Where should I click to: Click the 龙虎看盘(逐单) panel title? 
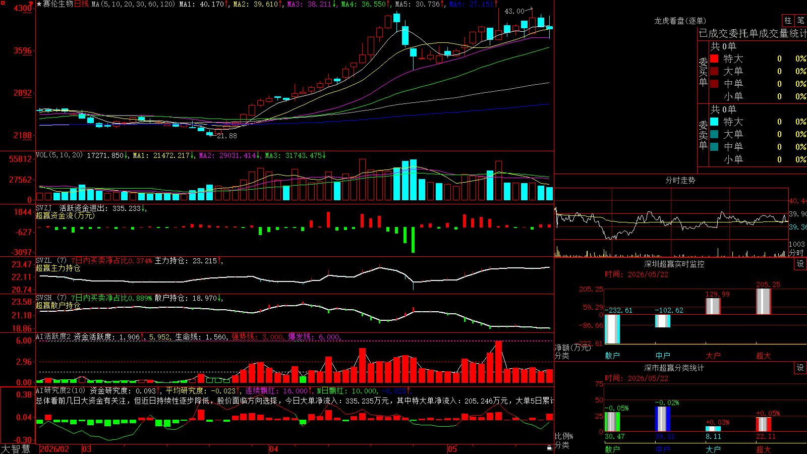point(680,21)
